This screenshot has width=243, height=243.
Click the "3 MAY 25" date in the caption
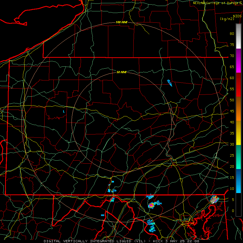175,241
